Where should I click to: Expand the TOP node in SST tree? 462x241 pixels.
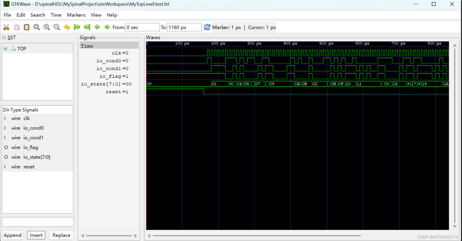(x=5, y=49)
